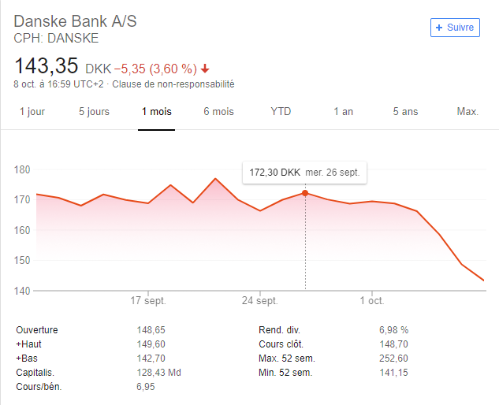The image size is (499, 405).
Task: Click the orange data point on the chart
Action: point(305,193)
